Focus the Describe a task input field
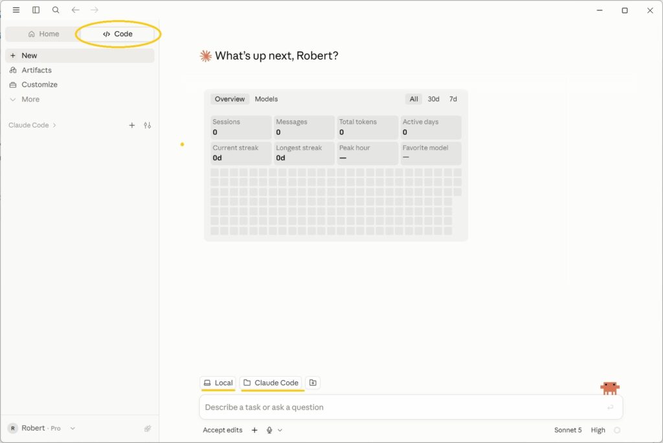Image resolution: width=663 pixels, height=443 pixels. point(410,407)
